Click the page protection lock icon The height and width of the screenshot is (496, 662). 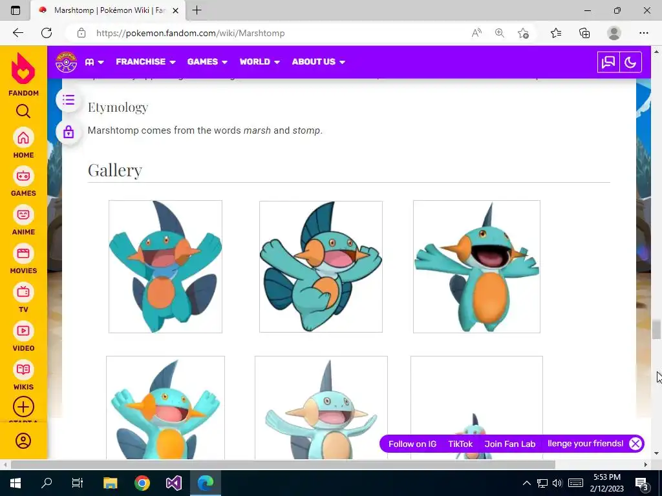point(69,132)
